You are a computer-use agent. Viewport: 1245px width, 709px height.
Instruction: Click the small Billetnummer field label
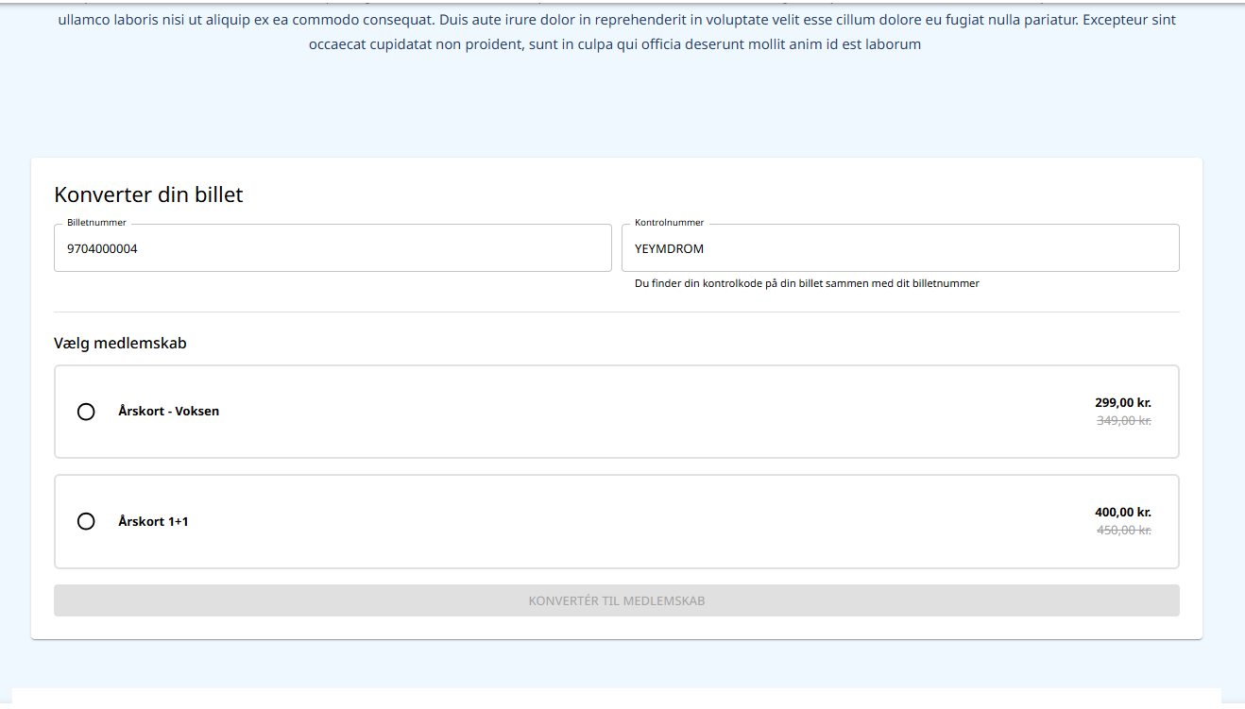tap(96, 223)
